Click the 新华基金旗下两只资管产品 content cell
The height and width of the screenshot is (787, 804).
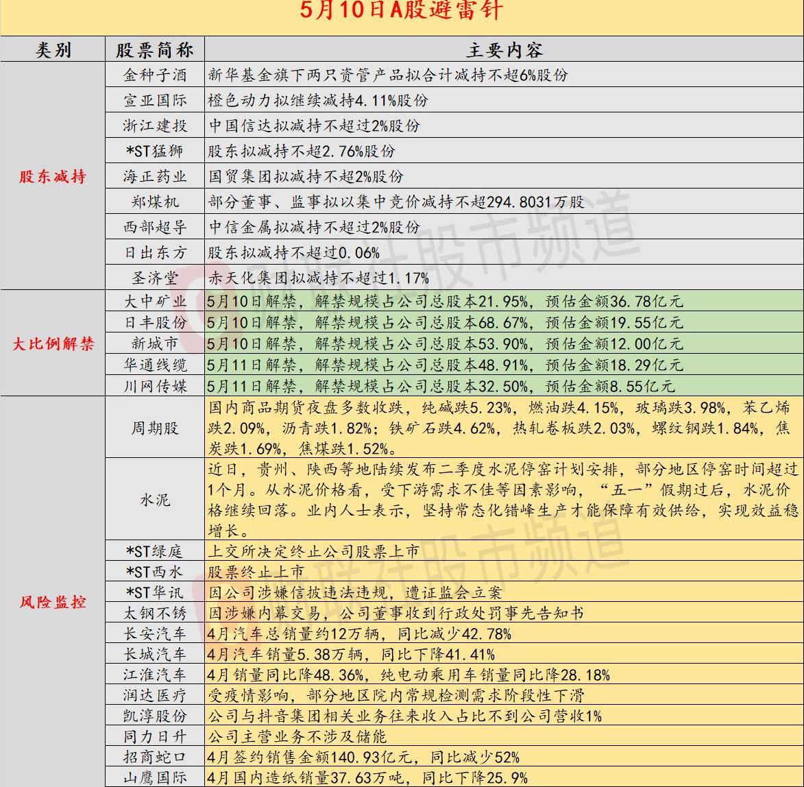[x=504, y=75]
